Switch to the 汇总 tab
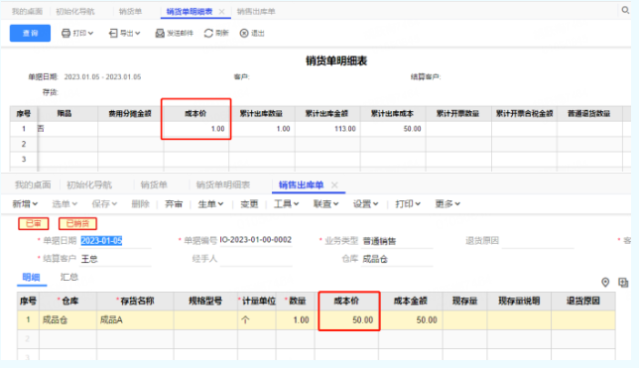 pos(69,277)
